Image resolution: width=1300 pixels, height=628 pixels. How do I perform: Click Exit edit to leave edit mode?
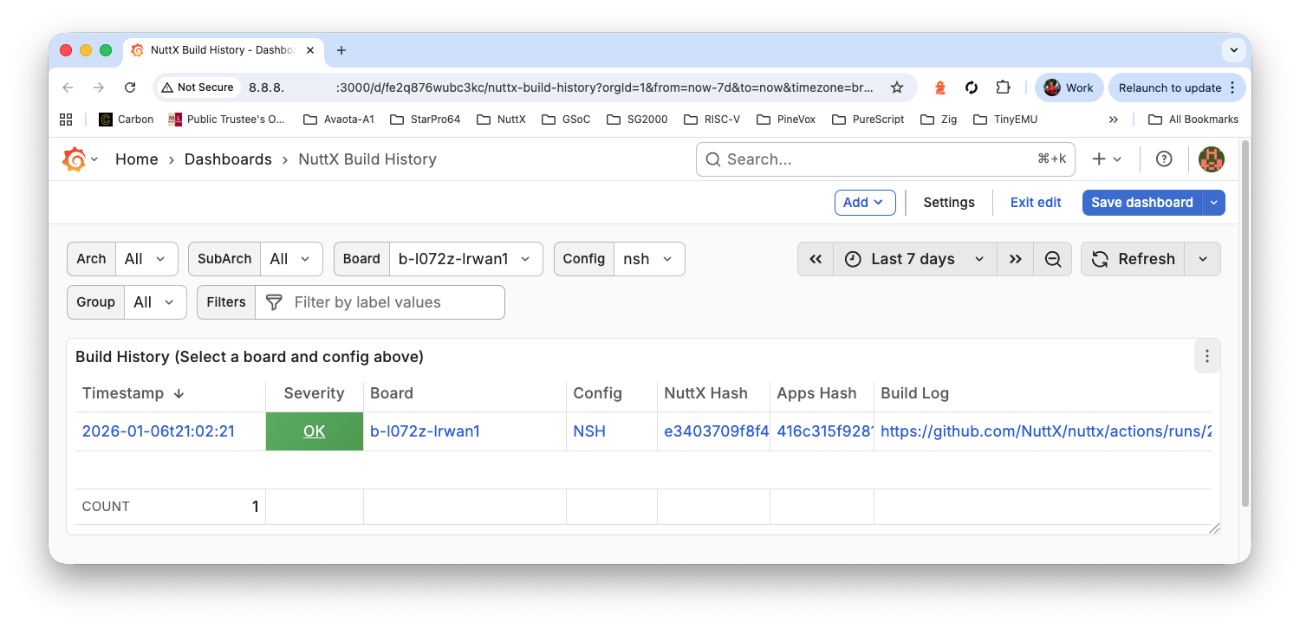1035,202
